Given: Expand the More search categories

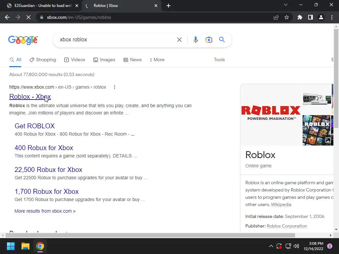Looking at the screenshot, I should click(x=157, y=60).
